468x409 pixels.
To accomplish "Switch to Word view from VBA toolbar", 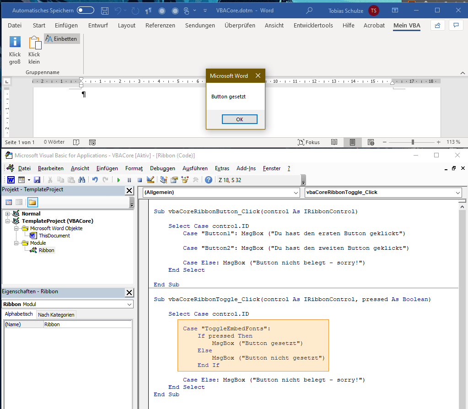I will tap(11, 180).
